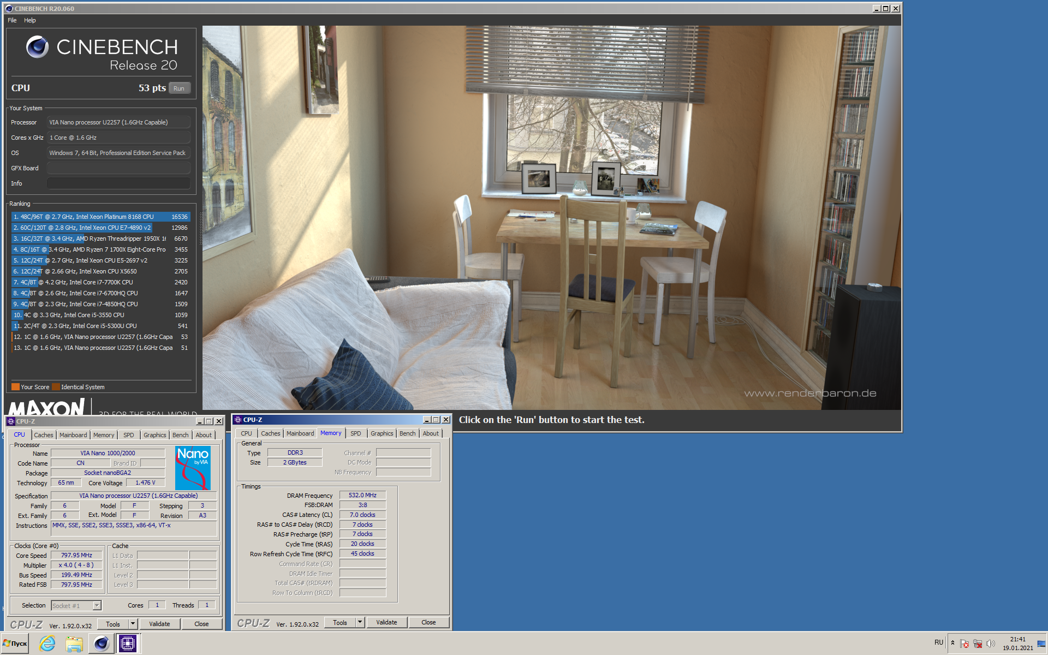Viewport: 1048px width, 655px height.
Task: Click the orange Your Score legend swatch
Action: tap(15, 387)
